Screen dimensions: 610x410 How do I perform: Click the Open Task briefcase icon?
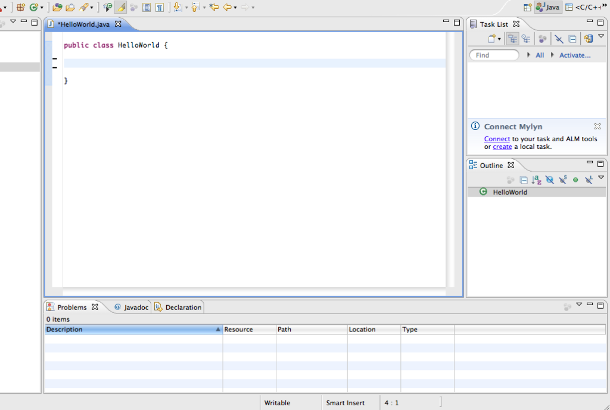click(70, 7)
